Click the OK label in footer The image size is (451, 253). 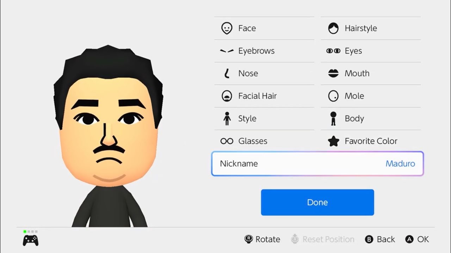(x=423, y=239)
